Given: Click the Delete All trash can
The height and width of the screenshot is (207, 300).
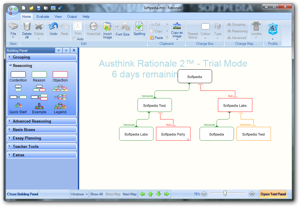Looking at the screenshot, I should coord(27,31).
